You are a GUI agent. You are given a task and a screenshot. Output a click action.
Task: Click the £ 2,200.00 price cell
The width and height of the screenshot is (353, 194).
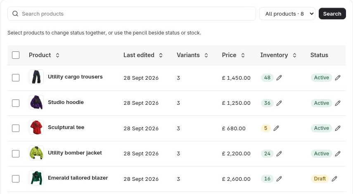[236, 154]
